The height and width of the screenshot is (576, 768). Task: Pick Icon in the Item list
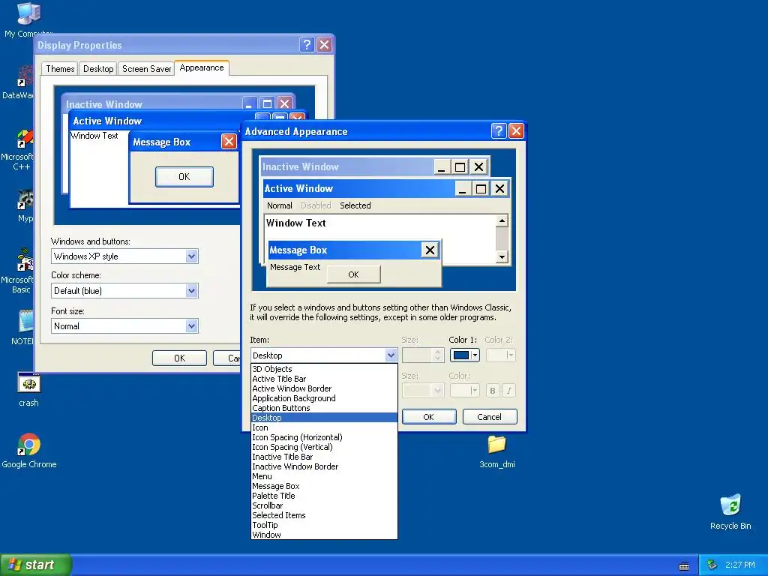coord(324,427)
